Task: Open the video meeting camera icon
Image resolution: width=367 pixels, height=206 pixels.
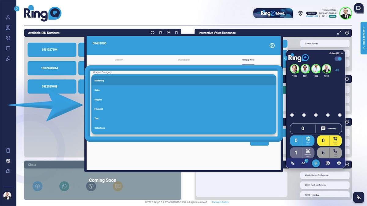Action: (358, 8)
